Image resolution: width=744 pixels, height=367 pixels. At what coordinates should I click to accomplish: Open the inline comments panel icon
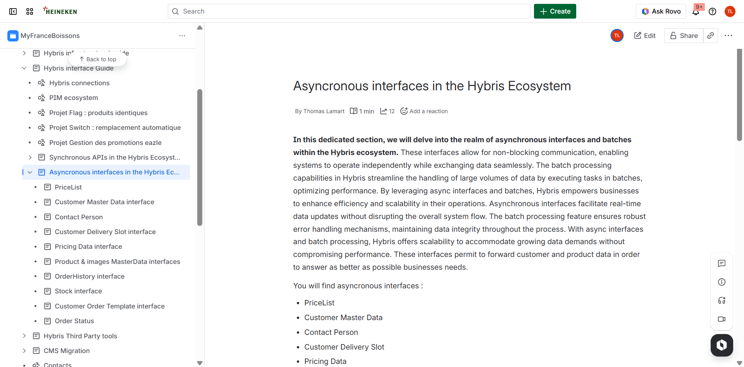(722, 264)
